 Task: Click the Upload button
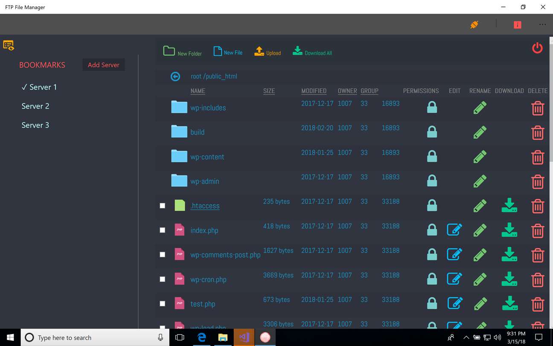point(268,52)
